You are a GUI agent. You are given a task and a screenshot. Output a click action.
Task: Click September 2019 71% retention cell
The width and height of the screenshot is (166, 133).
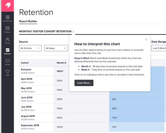(x=137, y=127)
